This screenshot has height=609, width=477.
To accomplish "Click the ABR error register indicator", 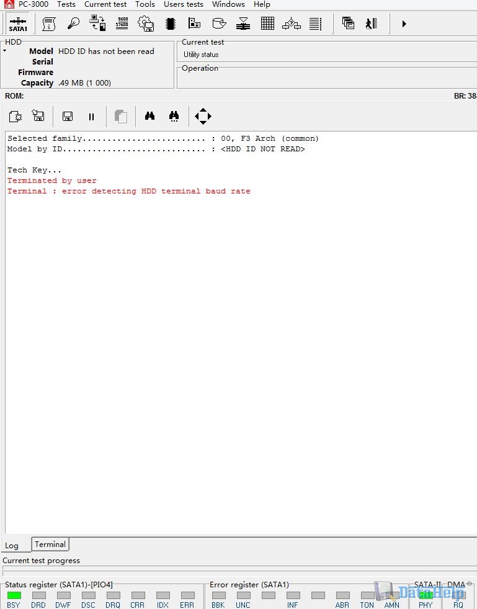I will 342,595.
